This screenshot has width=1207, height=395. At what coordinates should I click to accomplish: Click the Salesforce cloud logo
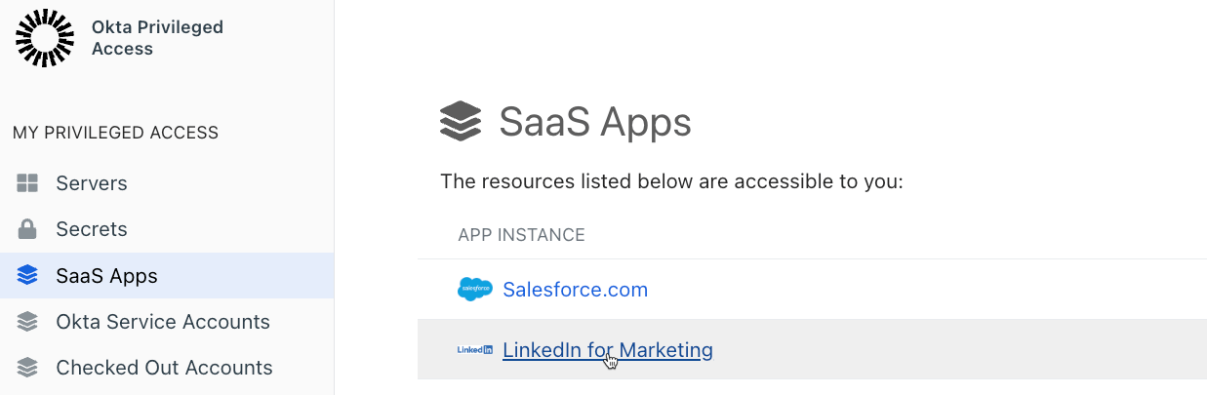point(475,290)
